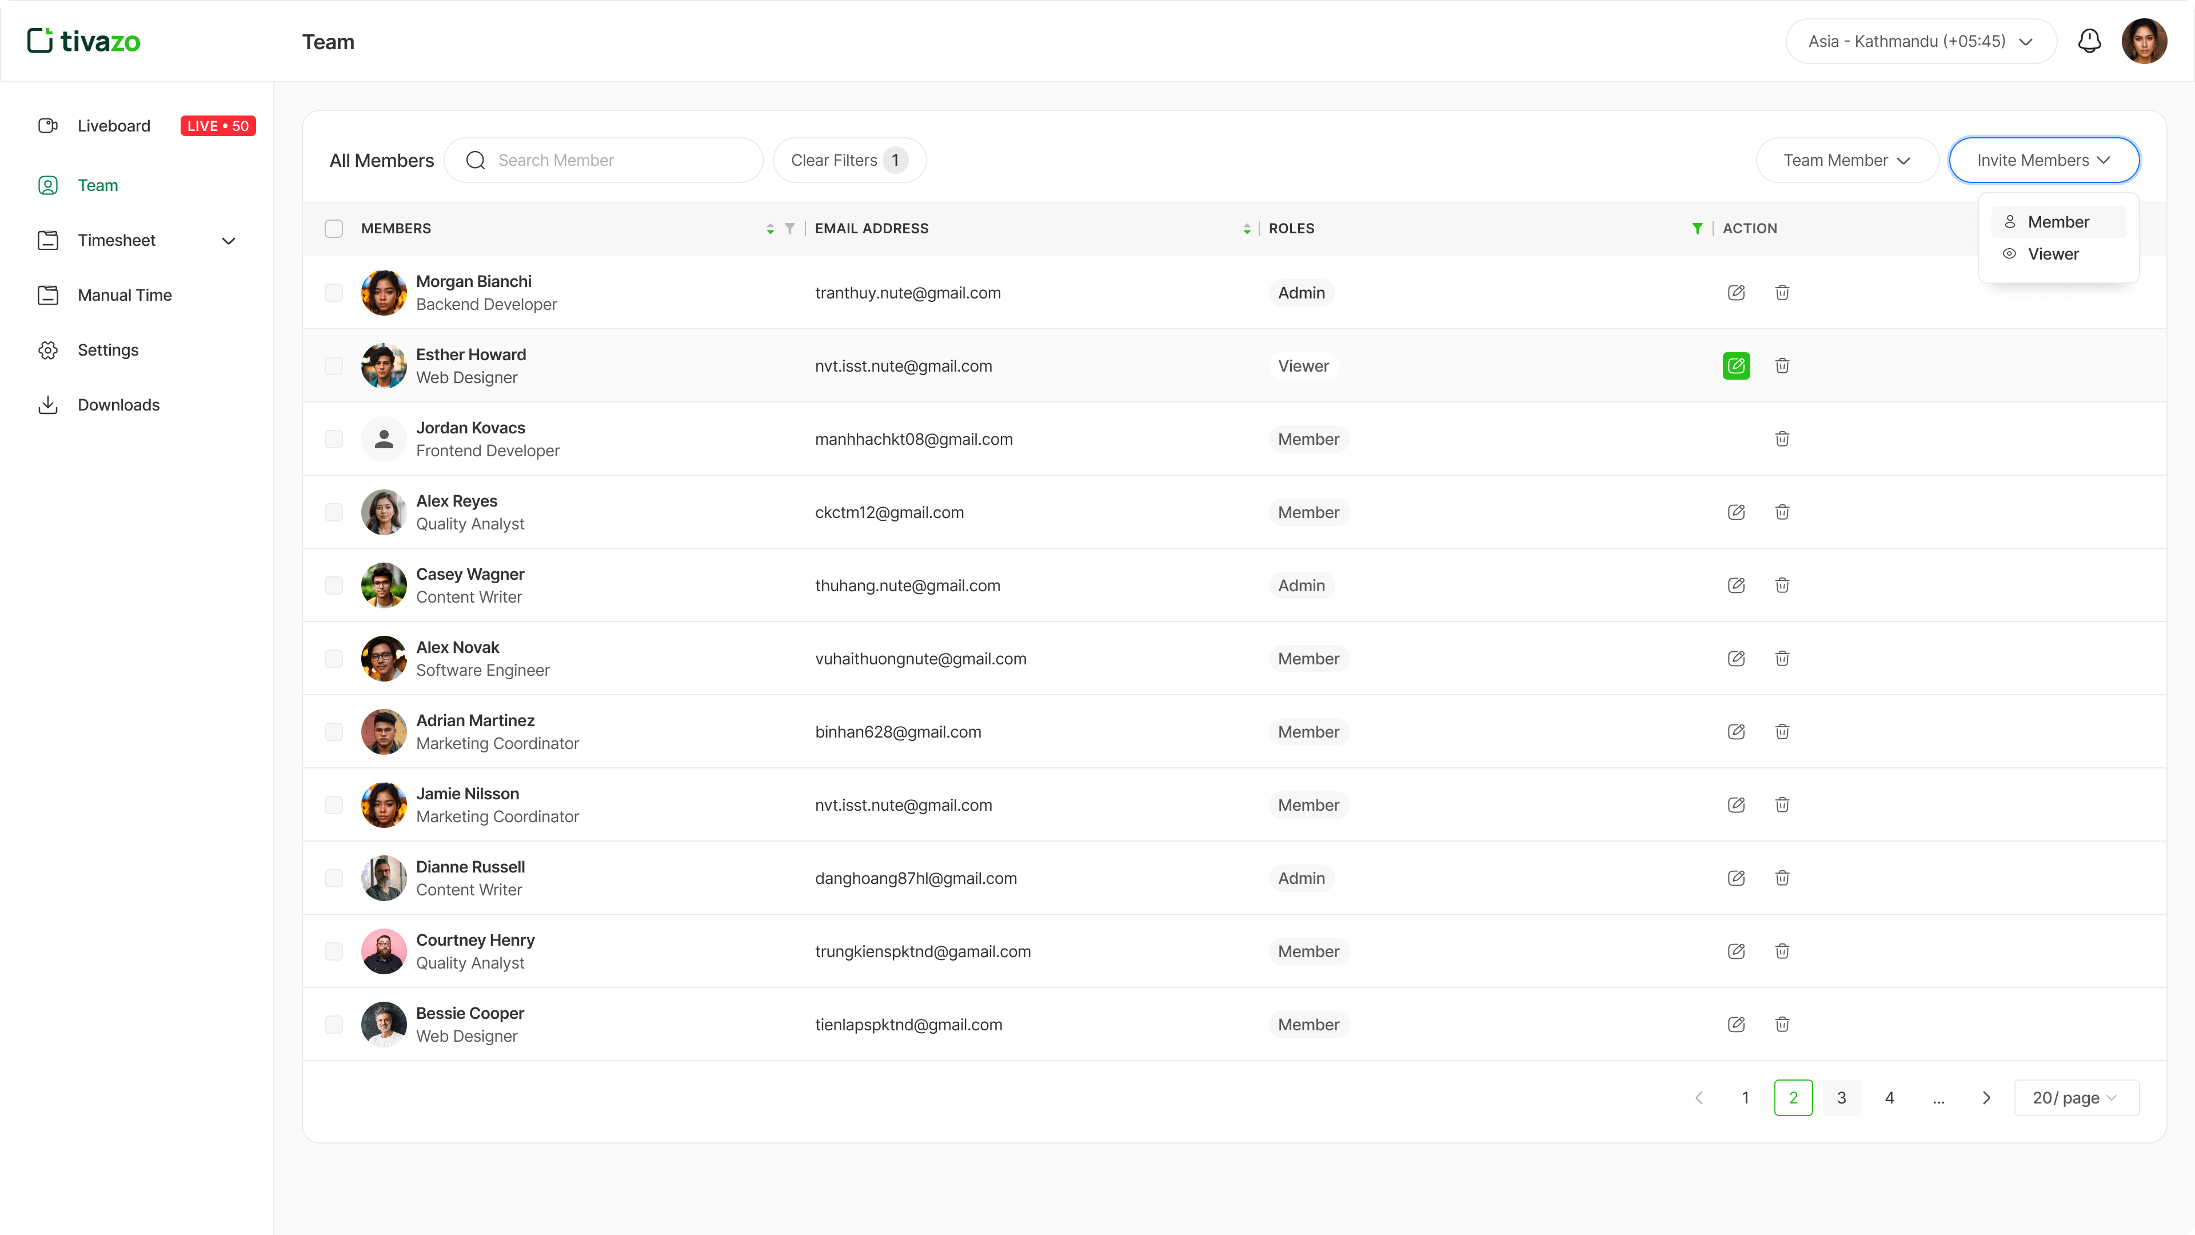2195x1235 pixels.
Task: Go to page 1
Action: tap(1745, 1098)
